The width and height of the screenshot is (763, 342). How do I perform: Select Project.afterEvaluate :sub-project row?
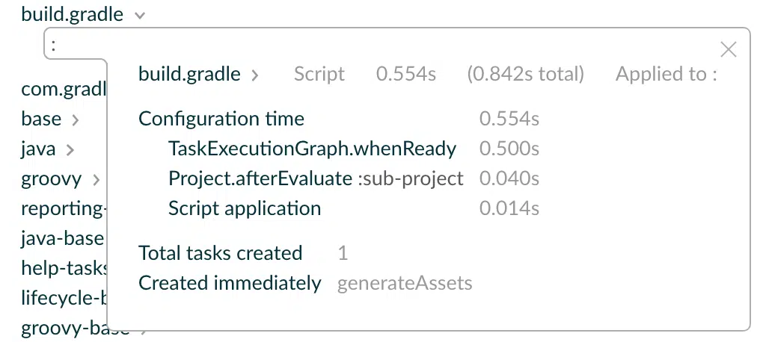pos(353,178)
